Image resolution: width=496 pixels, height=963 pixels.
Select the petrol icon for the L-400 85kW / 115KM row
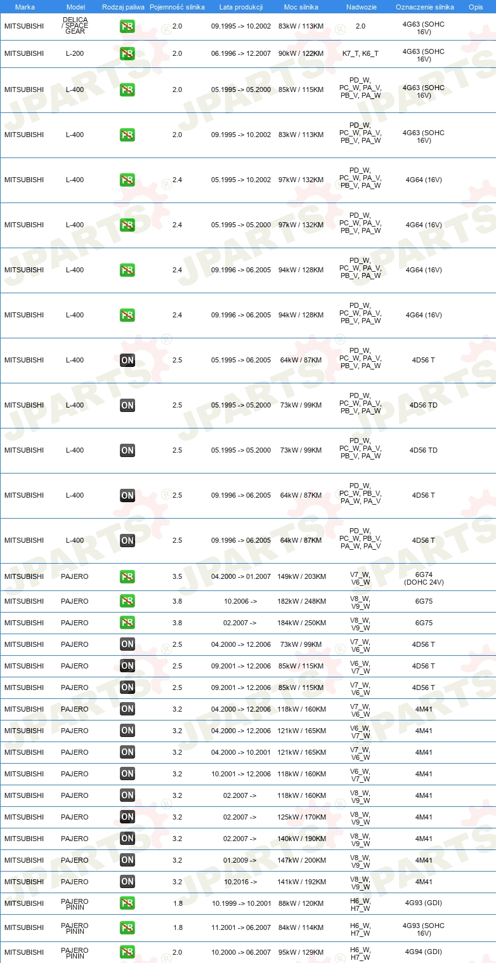127,90
